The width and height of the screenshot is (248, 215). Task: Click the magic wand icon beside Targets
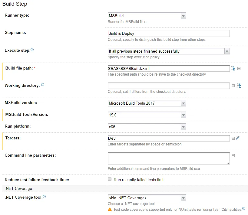point(238,138)
